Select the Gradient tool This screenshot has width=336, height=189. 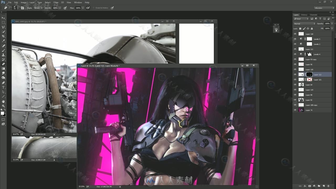(3, 69)
